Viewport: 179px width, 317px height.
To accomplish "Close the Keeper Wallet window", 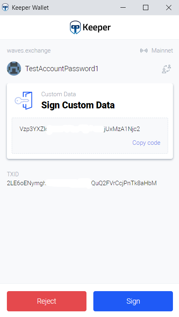I will coord(169,7).
